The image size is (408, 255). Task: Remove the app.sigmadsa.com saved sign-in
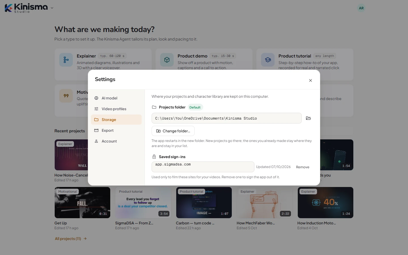tap(303, 167)
